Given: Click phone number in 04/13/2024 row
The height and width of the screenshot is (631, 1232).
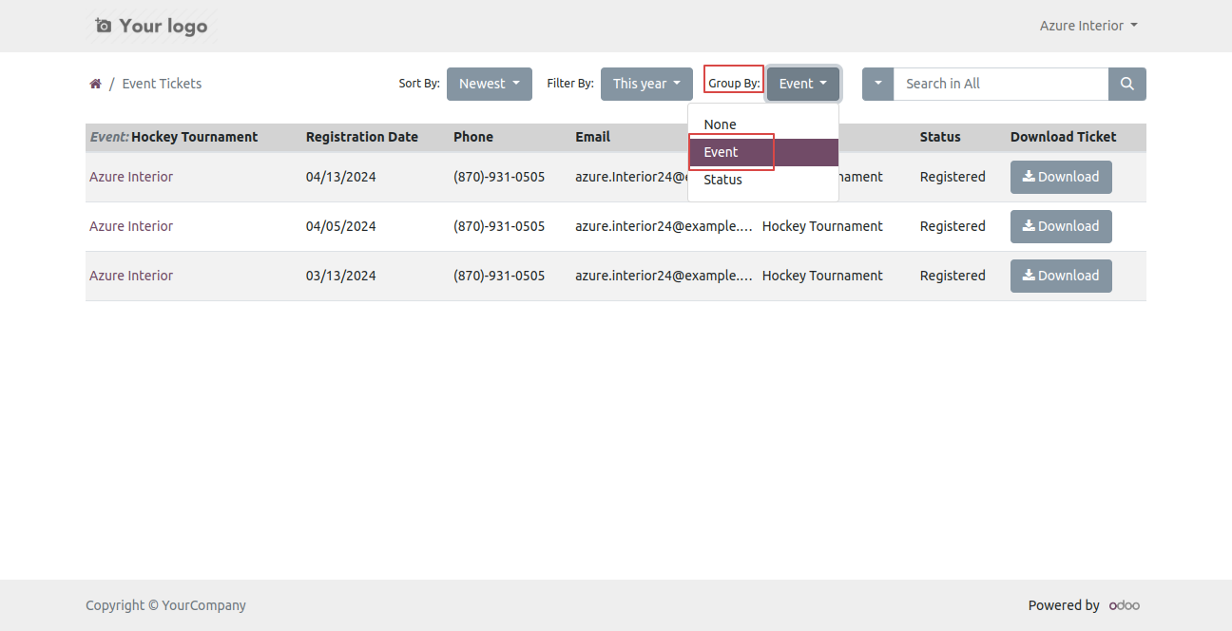Looking at the screenshot, I should 499,177.
